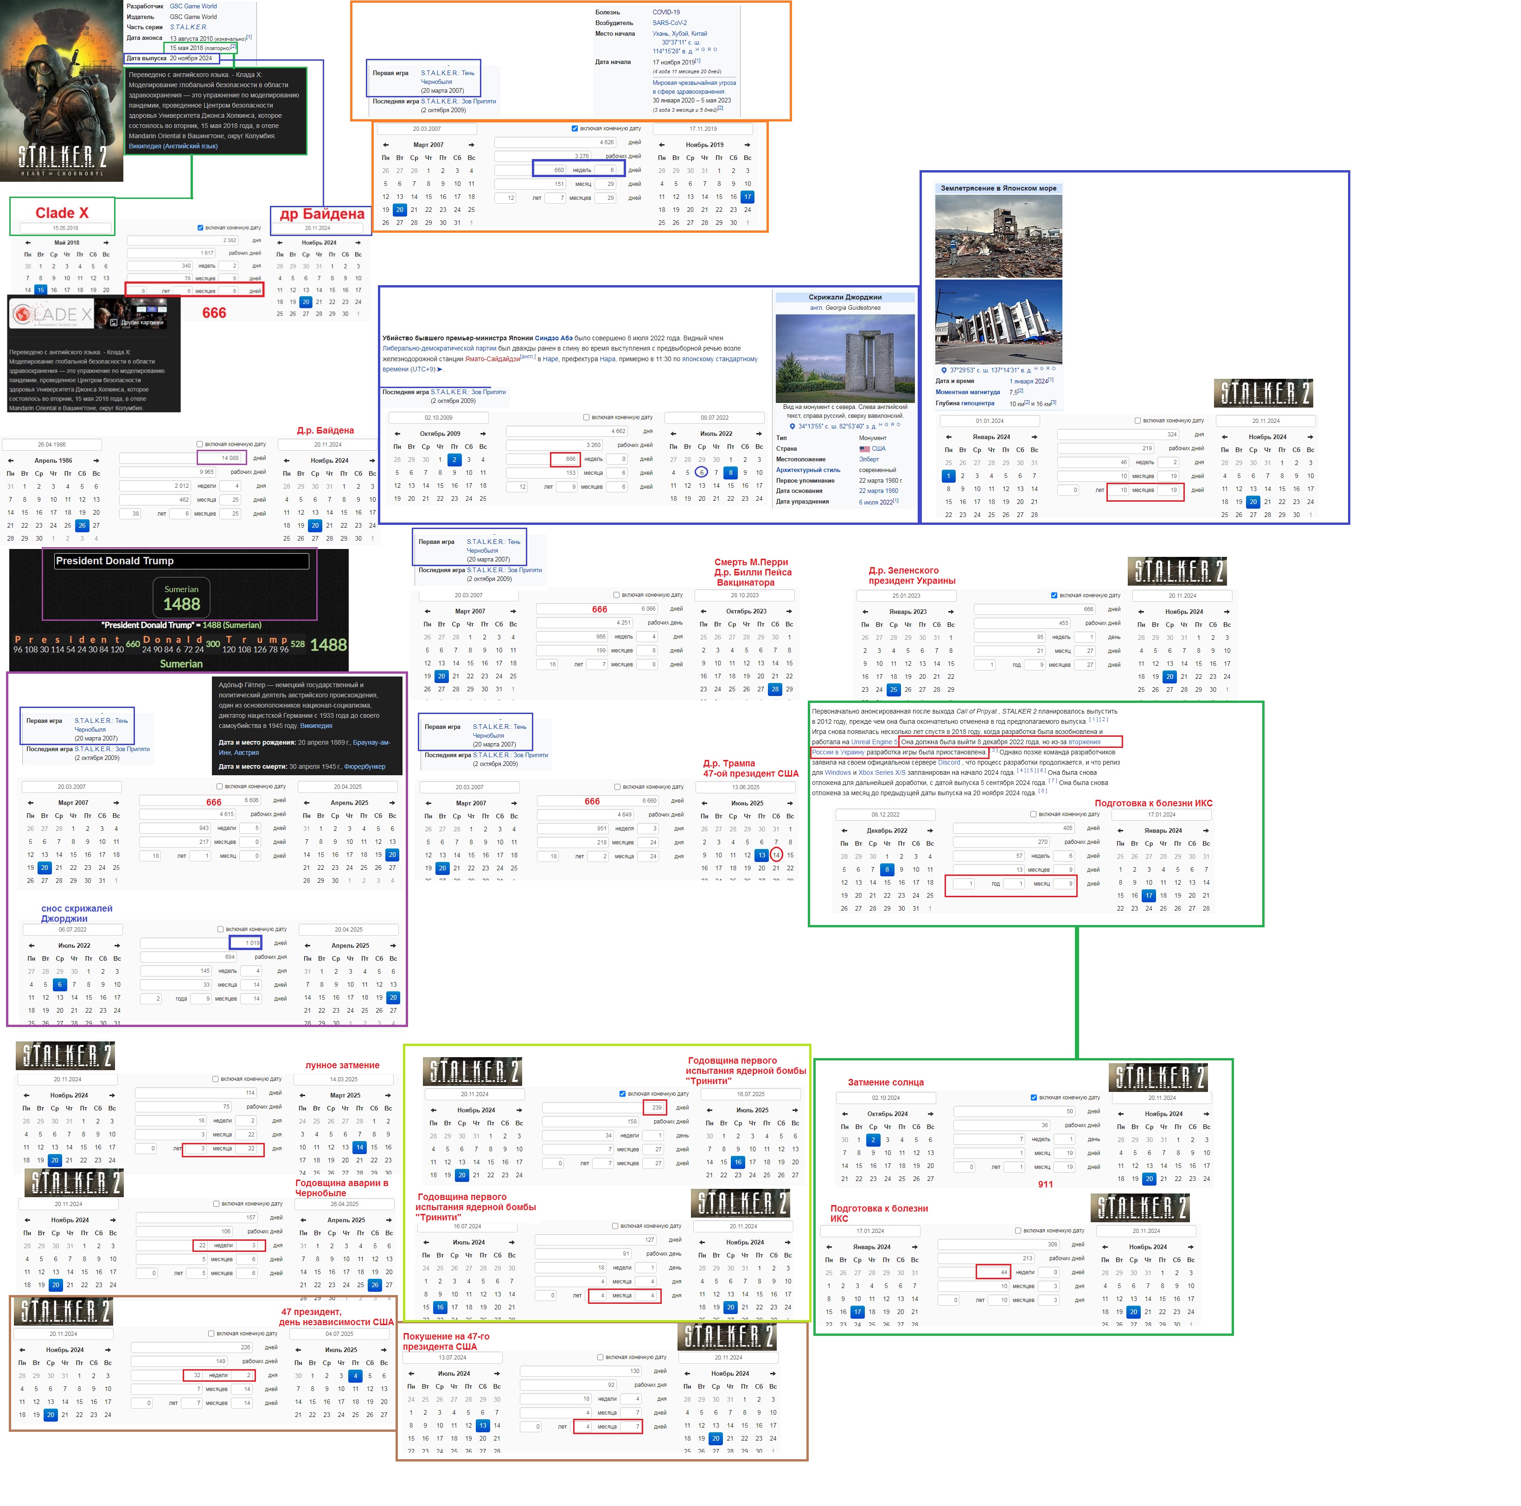Click map pin before 34°13'55" coordinates

coord(792,427)
